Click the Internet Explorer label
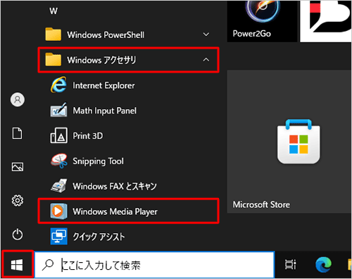This screenshot has height=279, width=352. pyautogui.click(x=103, y=85)
